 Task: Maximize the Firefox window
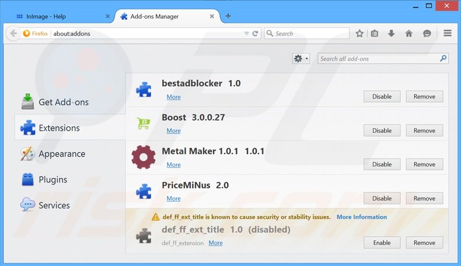[x=429, y=6]
